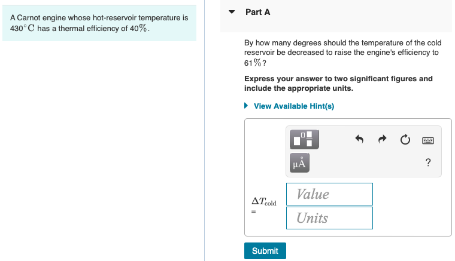
Task: Click the Part A heading label
Action: [257, 12]
